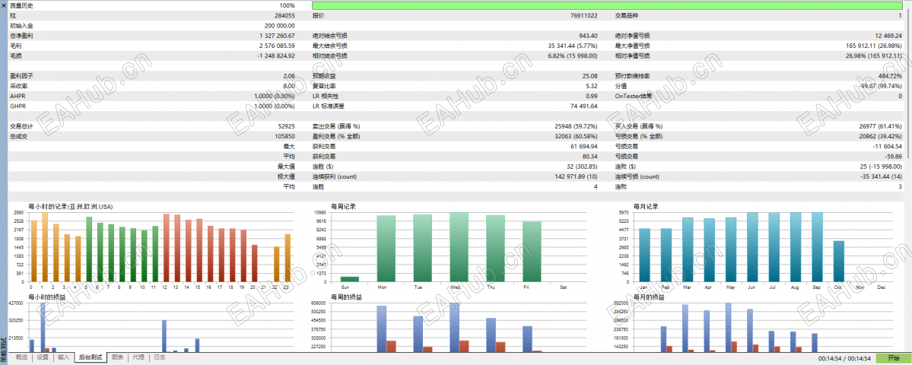912x365 pixels.
Task: Click the 总成交 value 105850
Action: pos(285,137)
